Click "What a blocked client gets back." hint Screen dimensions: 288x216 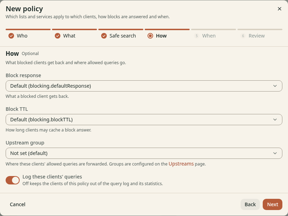pos(37,96)
